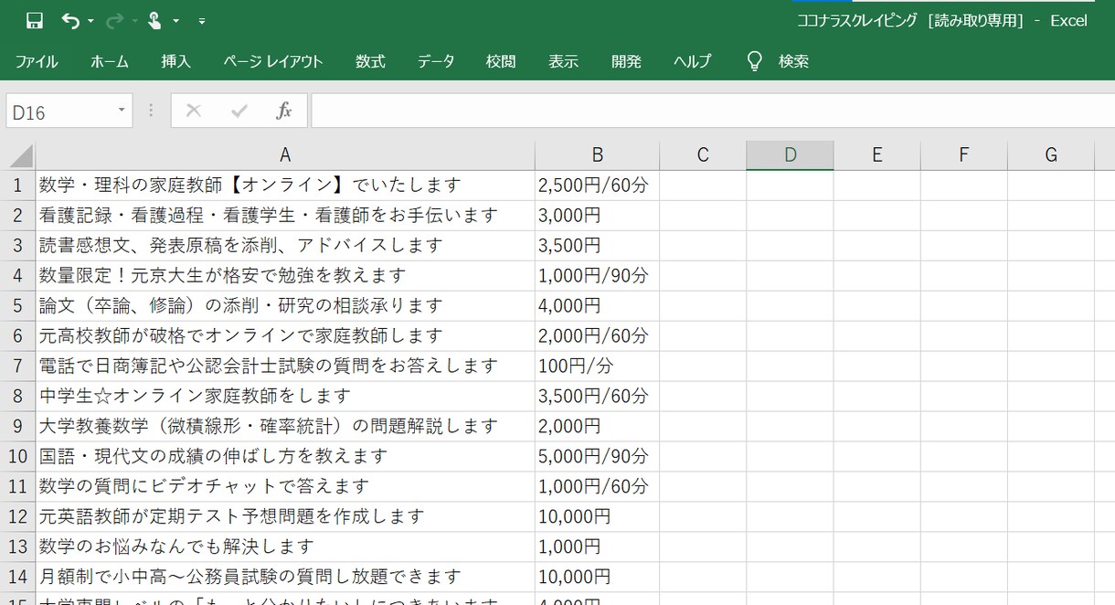This screenshot has width=1115, height=605.
Task: Open the touch/mouse mode dropdown arrow
Action: coord(175,21)
